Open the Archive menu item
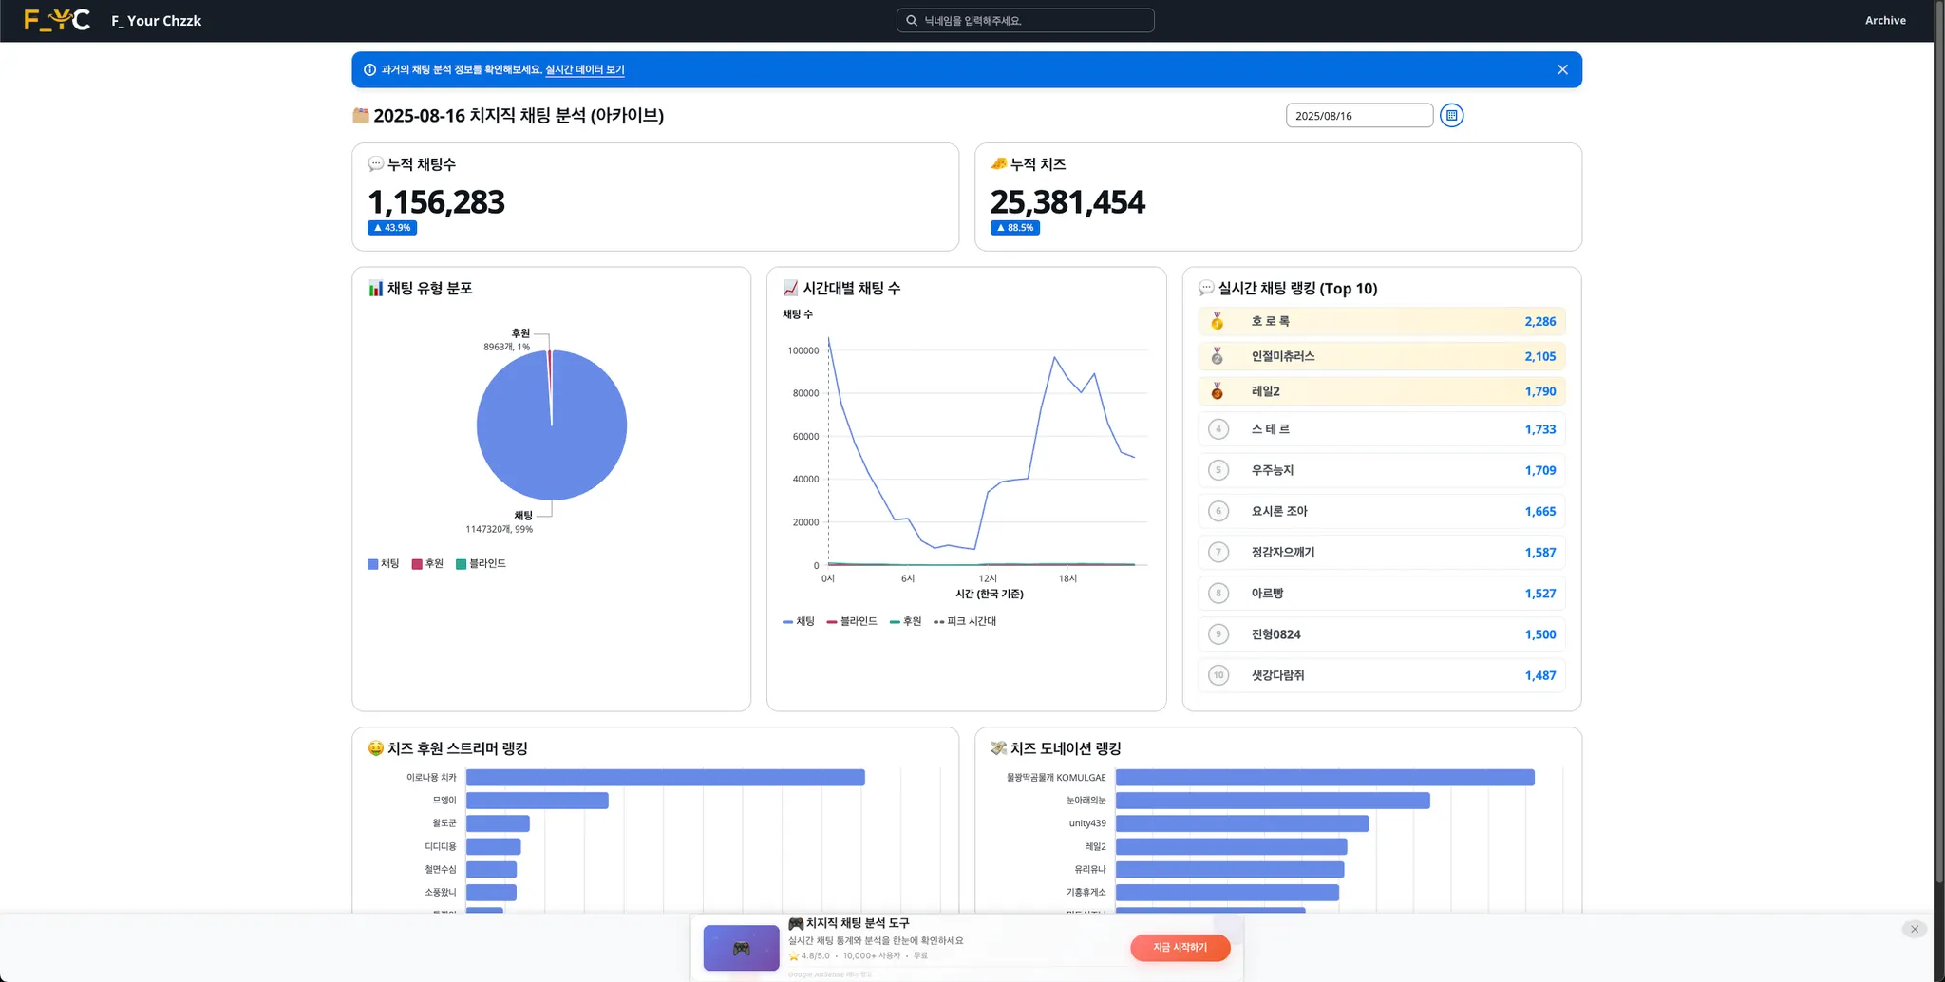 [1885, 21]
